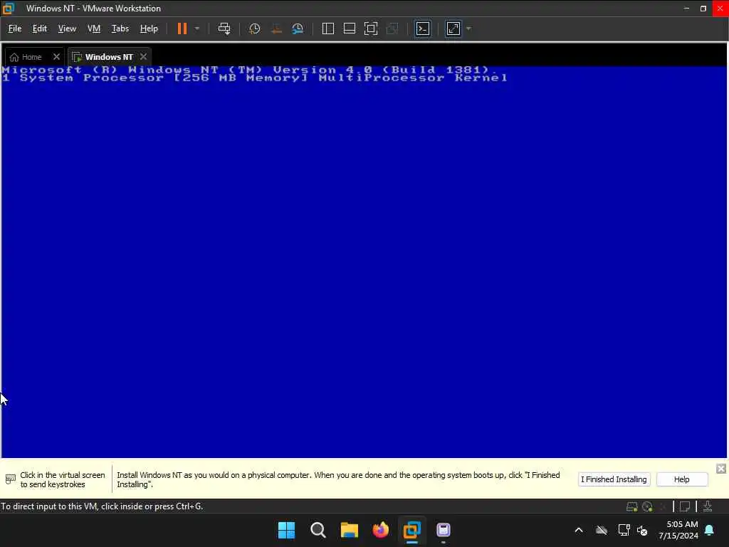Open Snapshot Manager wrench clock icon
The width and height of the screenshot is (729, 547).
(x=298, y=28)
